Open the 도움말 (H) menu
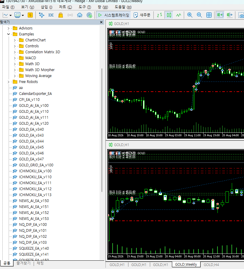This screenshot has width=244, height=269. (x=123, y=7)
